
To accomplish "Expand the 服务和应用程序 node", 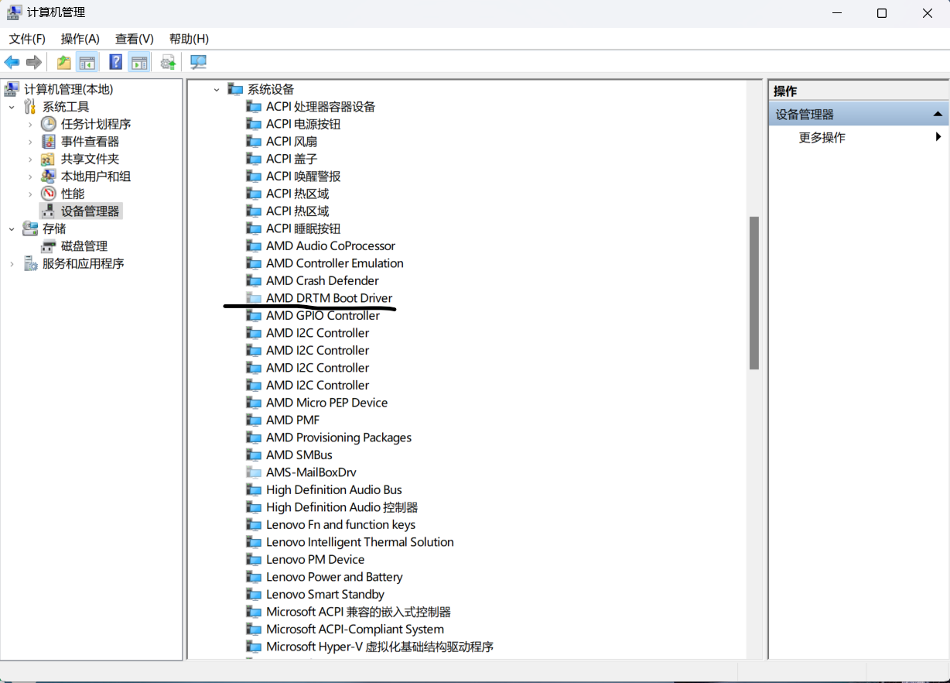I will click(x=12, y=264).
